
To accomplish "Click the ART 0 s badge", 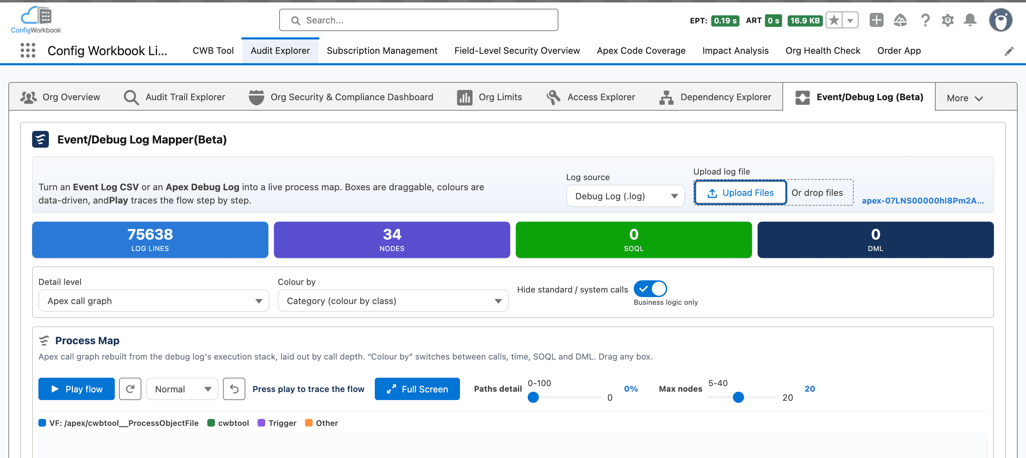I will click(773, 20).
